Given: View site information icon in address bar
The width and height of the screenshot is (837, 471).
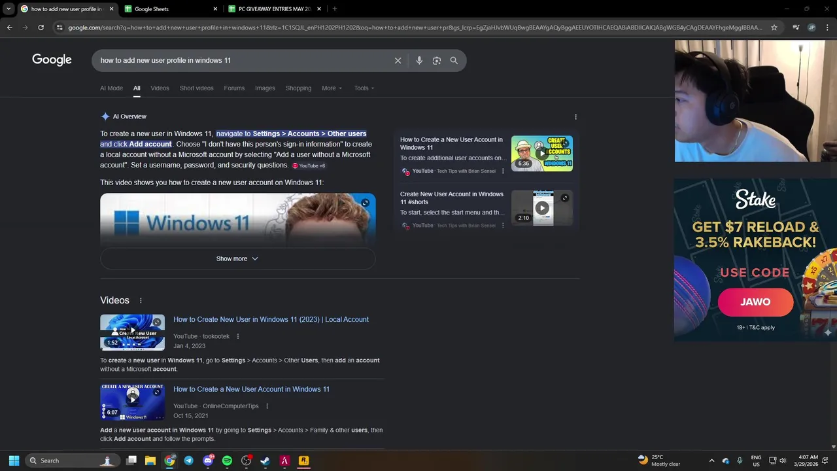Looking at the screenshot, I should pyautogui.click(x=60, y=27).
